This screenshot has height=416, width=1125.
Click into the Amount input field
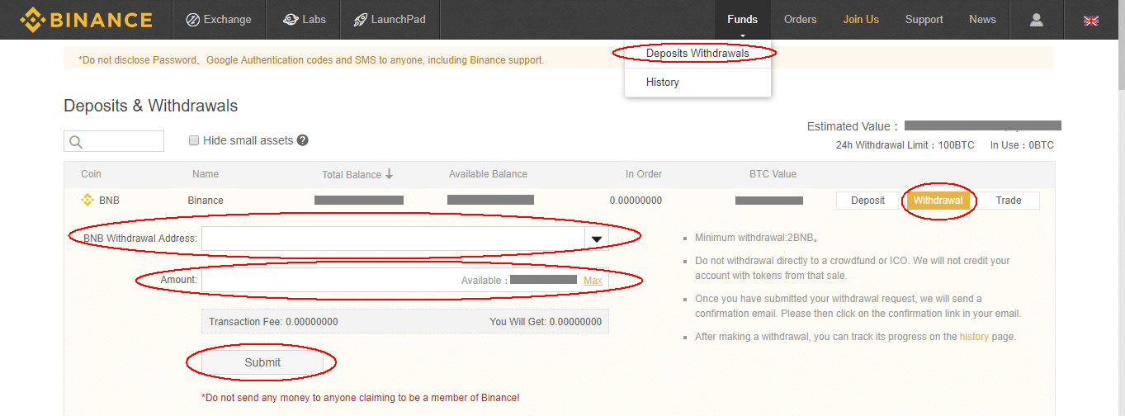tap(330, 281)
